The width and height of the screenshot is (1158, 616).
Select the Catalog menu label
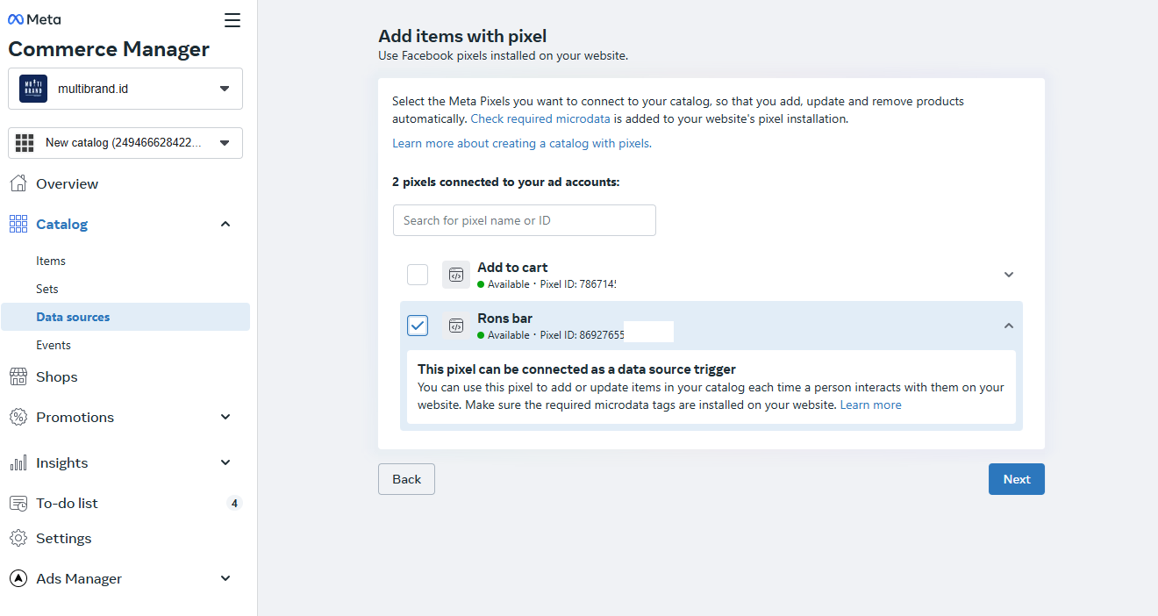tap(61, 225)
